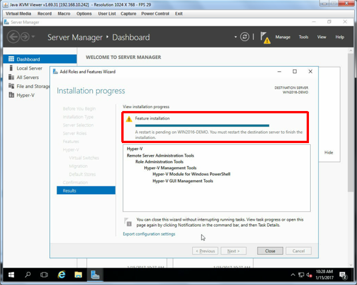
Task: Open the Windows Start menu
Action: pyautogui.click(x=11, y=275)
